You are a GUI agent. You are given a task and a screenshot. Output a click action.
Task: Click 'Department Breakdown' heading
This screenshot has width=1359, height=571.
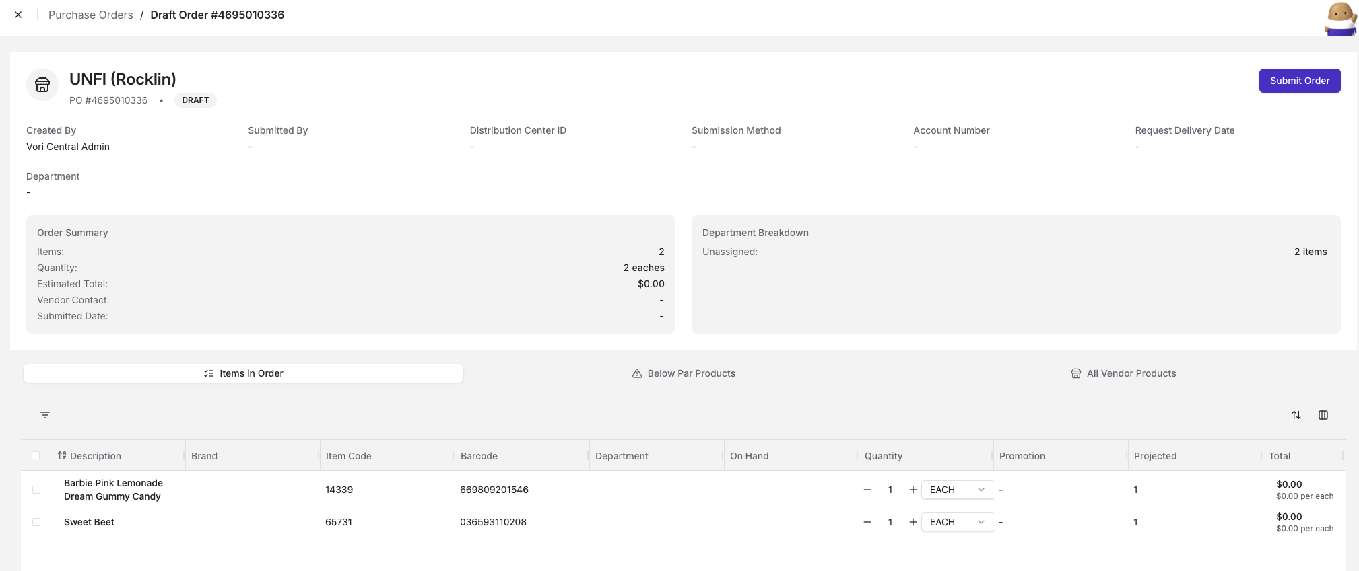point(756,233)
